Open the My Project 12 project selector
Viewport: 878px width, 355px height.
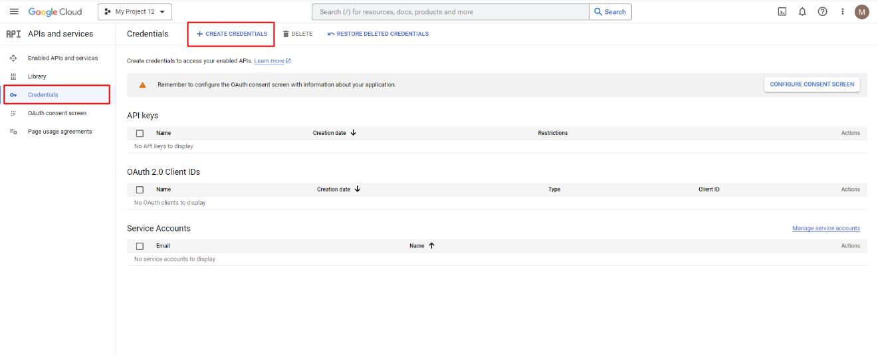pyautogui.click(x=135, y=12)
